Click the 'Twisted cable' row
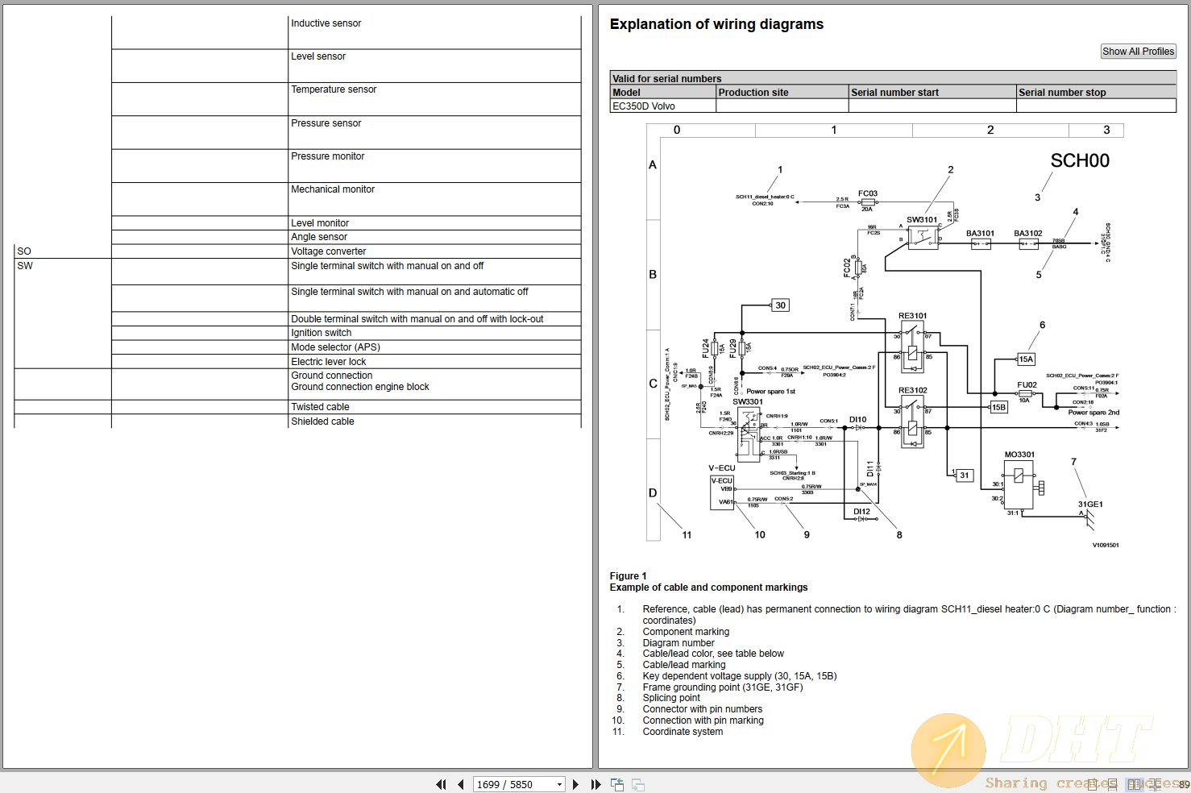The image size is (1191, 793). click(x=434, y=407)
